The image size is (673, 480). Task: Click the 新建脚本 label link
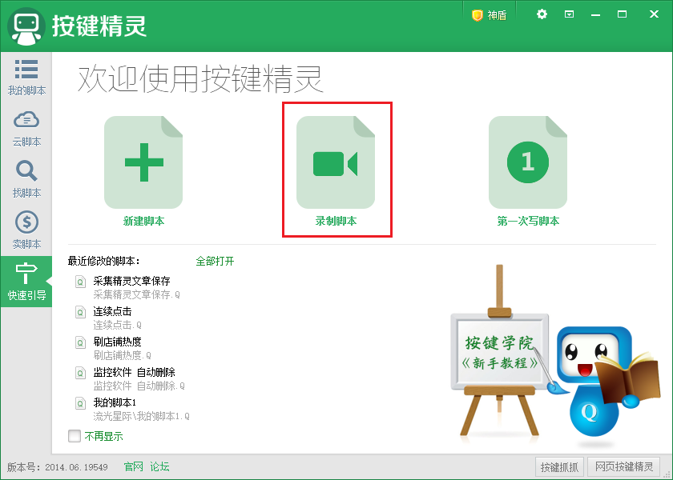143,221
